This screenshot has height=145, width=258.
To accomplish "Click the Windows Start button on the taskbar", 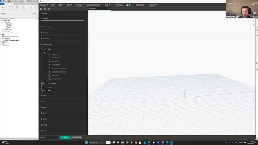I will (x=87, y=143).
